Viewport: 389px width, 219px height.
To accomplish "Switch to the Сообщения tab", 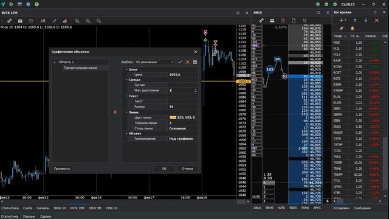I will (x=362, y=208).
